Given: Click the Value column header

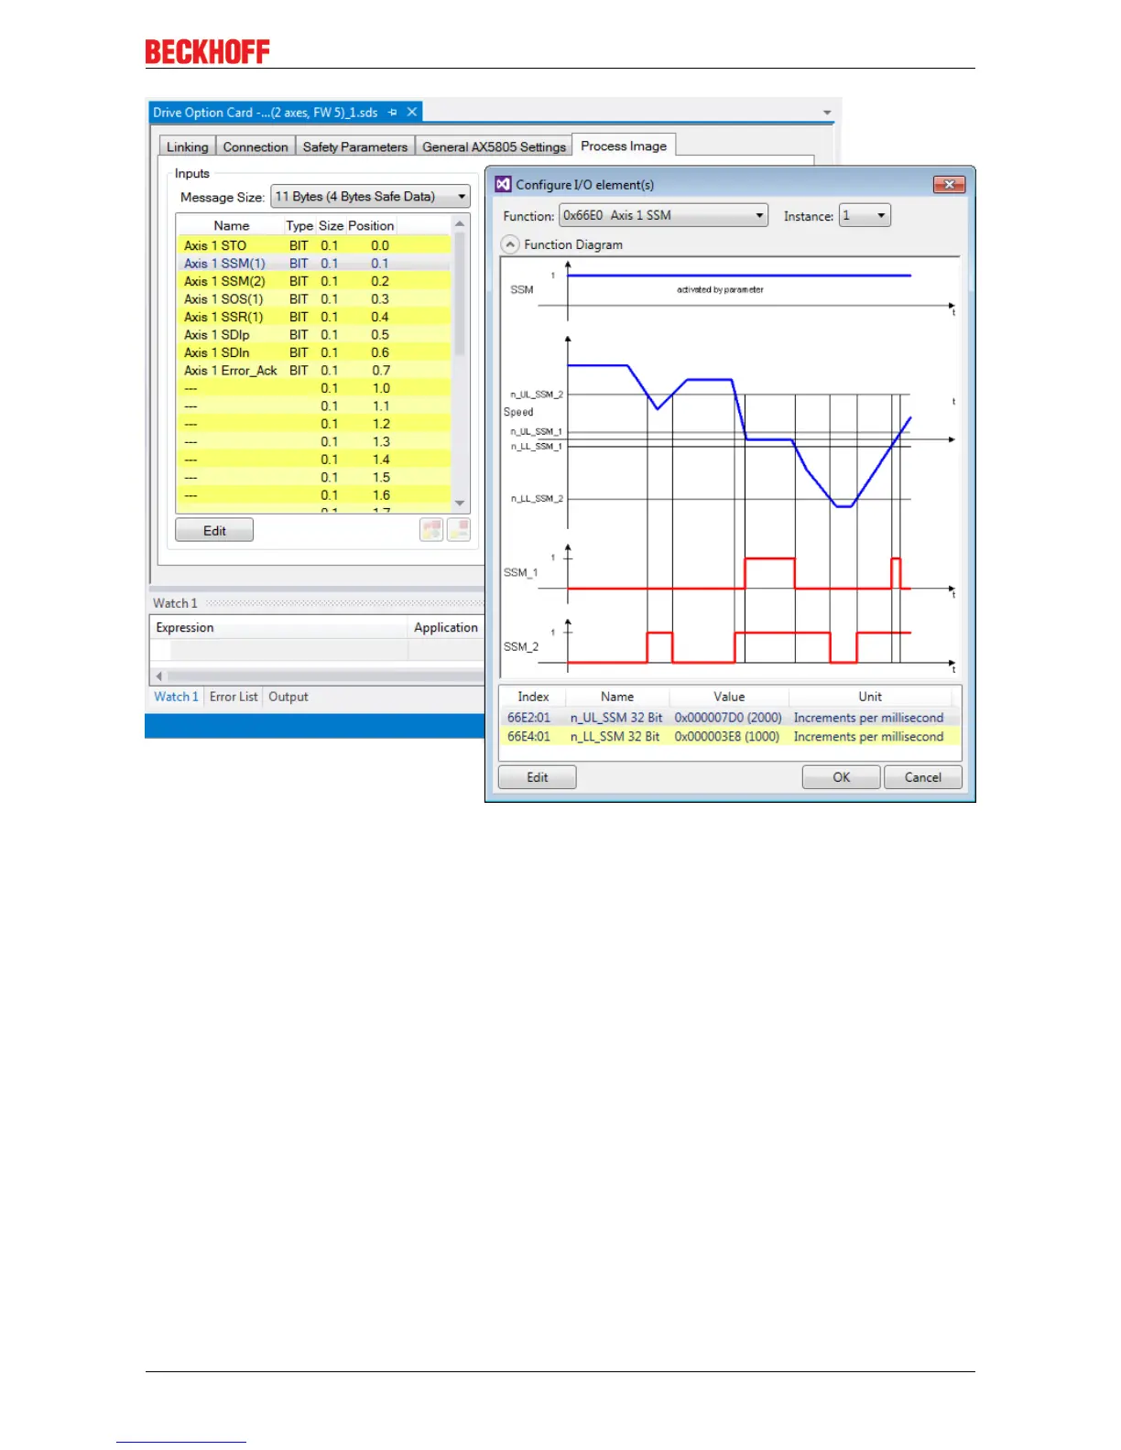Looking at the screenshot, I should pos(729,697).
